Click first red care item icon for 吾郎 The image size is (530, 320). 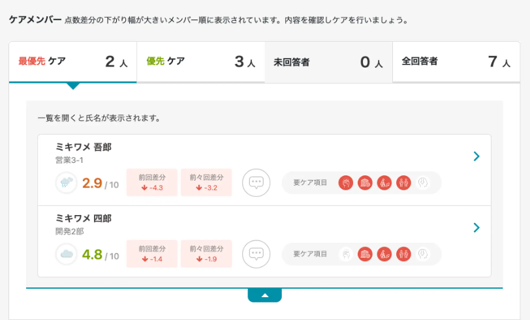pos(345,183)
